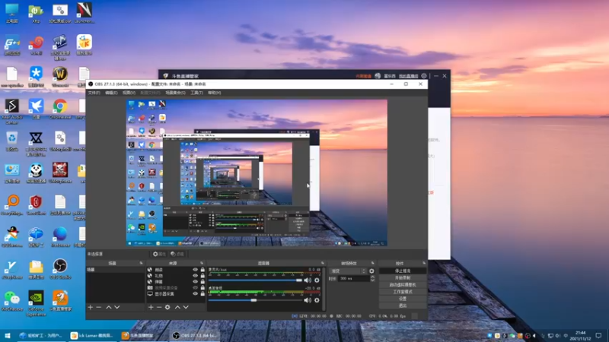Viewport: 609px width, 342px height.
Task: Open OBS Studio desktop shortcut
Action: click(x=60, y=269)
